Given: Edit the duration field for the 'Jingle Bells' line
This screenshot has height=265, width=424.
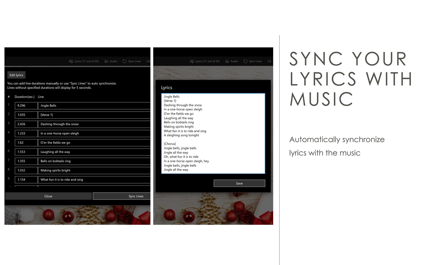Looking at the screenshot, I should tap(26, 105).
